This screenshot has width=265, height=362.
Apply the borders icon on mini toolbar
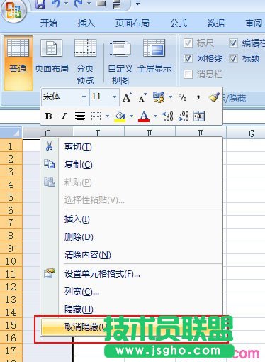pyautogui.click(x=96, y=116)
